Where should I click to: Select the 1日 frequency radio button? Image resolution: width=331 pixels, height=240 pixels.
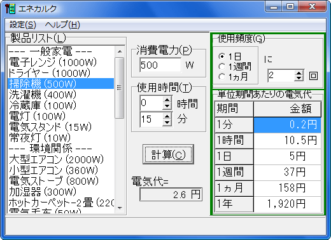[x=222, y=57]
